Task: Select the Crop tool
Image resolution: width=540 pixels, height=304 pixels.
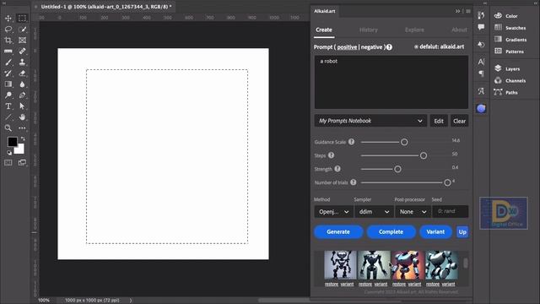Action: 8,41
